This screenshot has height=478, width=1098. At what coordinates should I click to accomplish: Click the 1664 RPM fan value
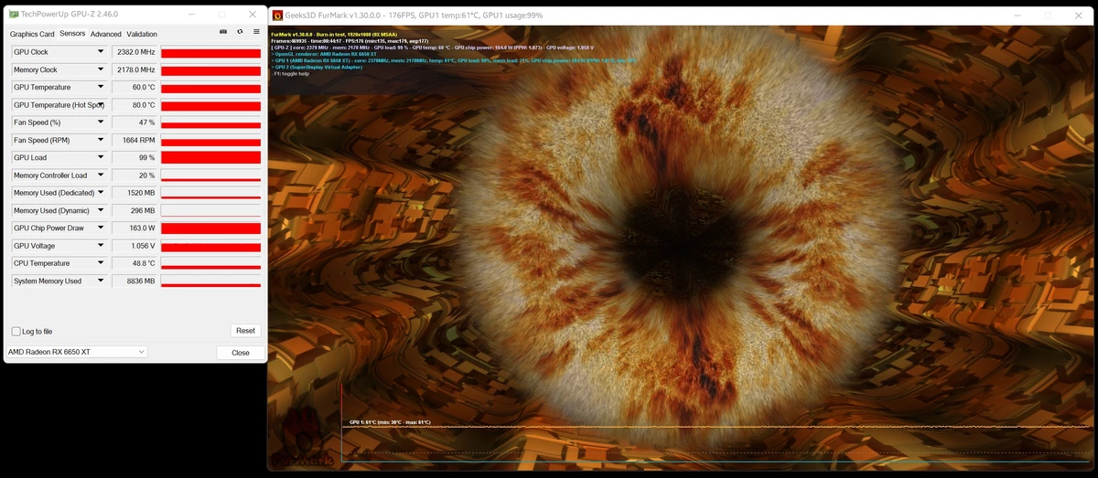point(135,140)
